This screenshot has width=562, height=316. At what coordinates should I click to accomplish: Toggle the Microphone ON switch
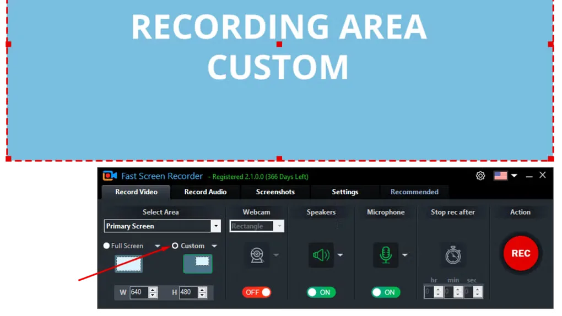tap(386, 292)
